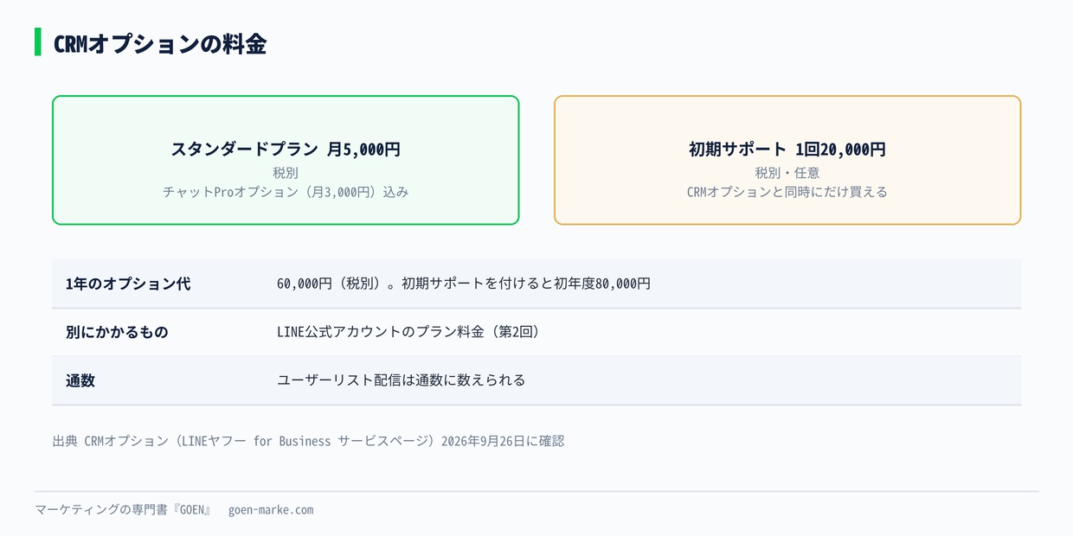The width and height of the screenshot is (1073, 536).
Task: Click the 出典 CRMオプション source line
Action: (308, 441)
